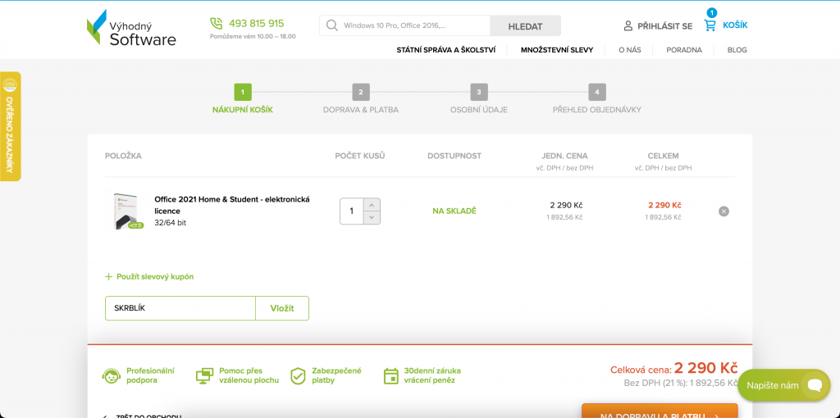This screenshot has width=840, height=418.
Task: Open the KOŠÍK link
Action: (x=735, y=25)
